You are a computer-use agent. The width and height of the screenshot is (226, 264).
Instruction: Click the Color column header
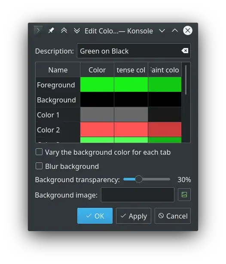(x=97, y=70)
